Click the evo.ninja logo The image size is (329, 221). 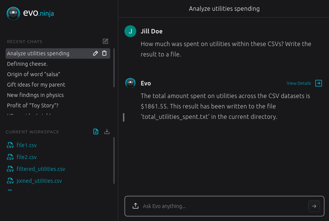click(x=30, y=13)
